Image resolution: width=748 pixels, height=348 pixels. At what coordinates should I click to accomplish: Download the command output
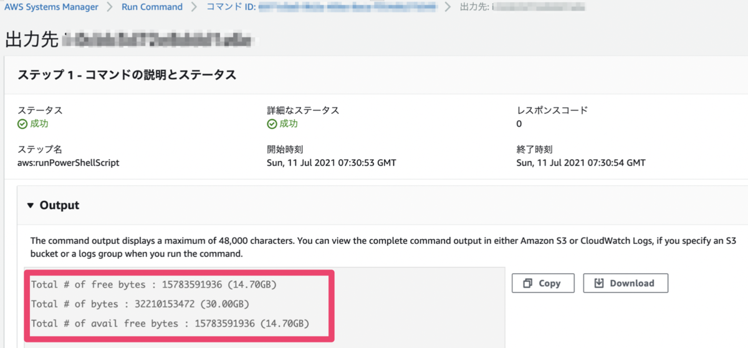(625, 283)
